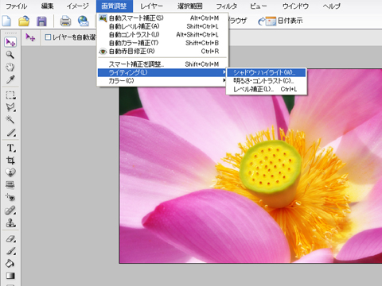This screenshot has height=286, width=382.
Task: Click the email globe icon
Action: pyautogui.click(x=84, y=21)
